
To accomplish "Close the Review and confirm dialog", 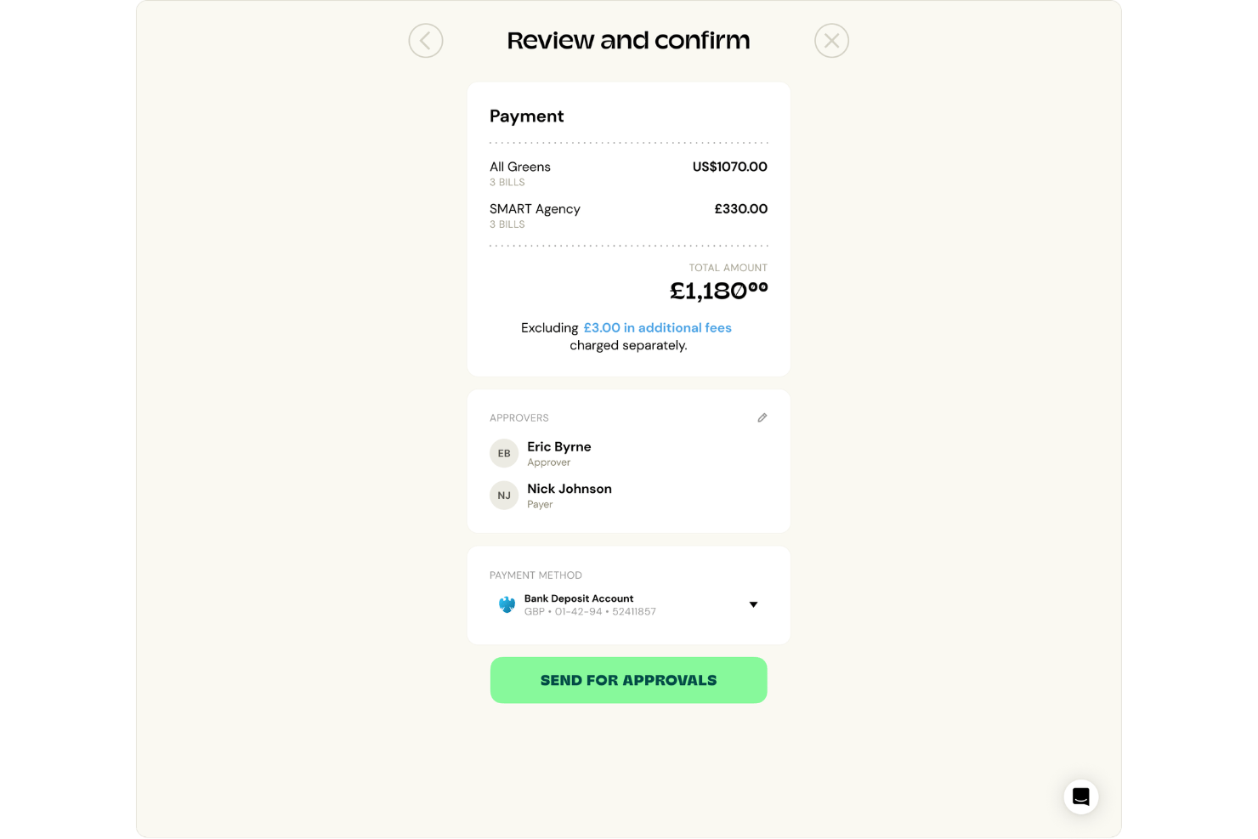I will 831,41.
